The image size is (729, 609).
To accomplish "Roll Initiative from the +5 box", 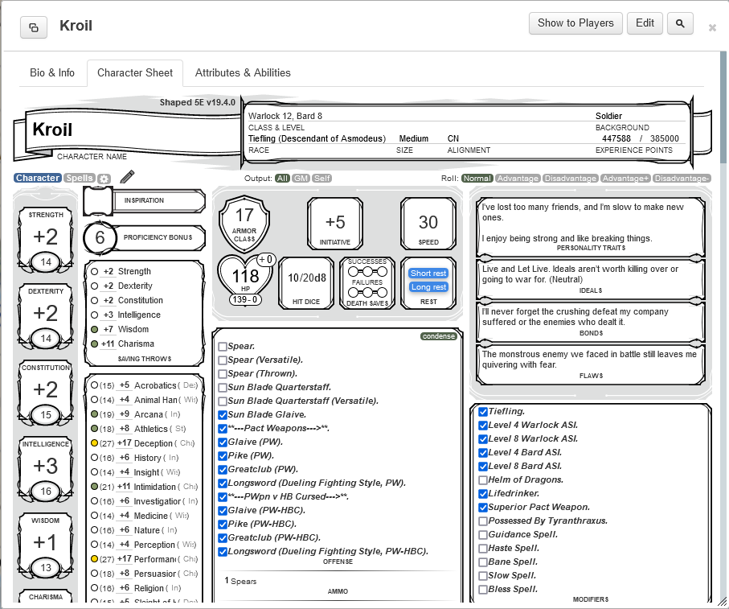I will pyautogui.click(x=334, y=224).
